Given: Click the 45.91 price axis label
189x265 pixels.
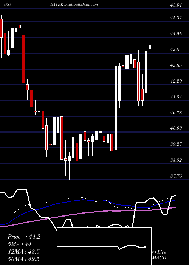Looking at the screenshot, I should pyautogui.click(x=176, y=5).
